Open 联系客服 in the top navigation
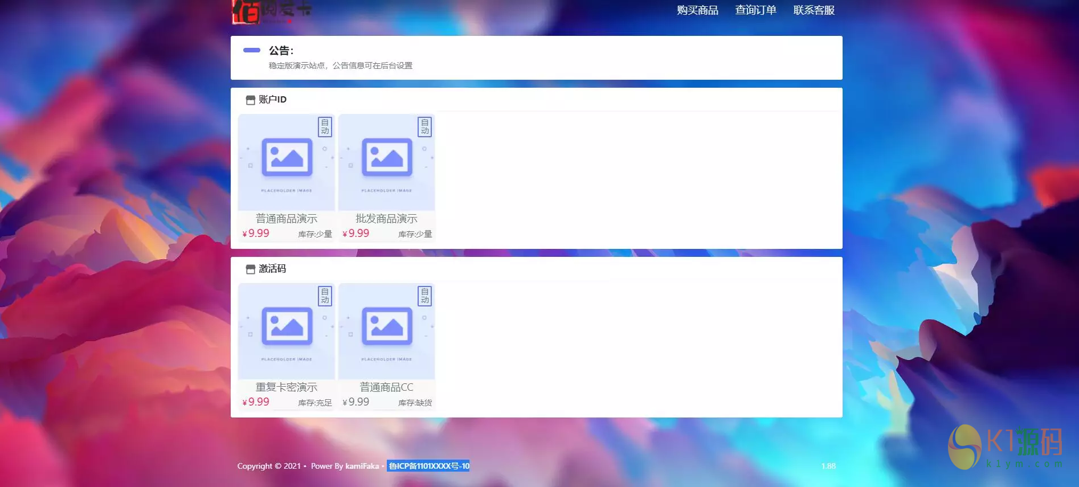 (x=814, y=10)
